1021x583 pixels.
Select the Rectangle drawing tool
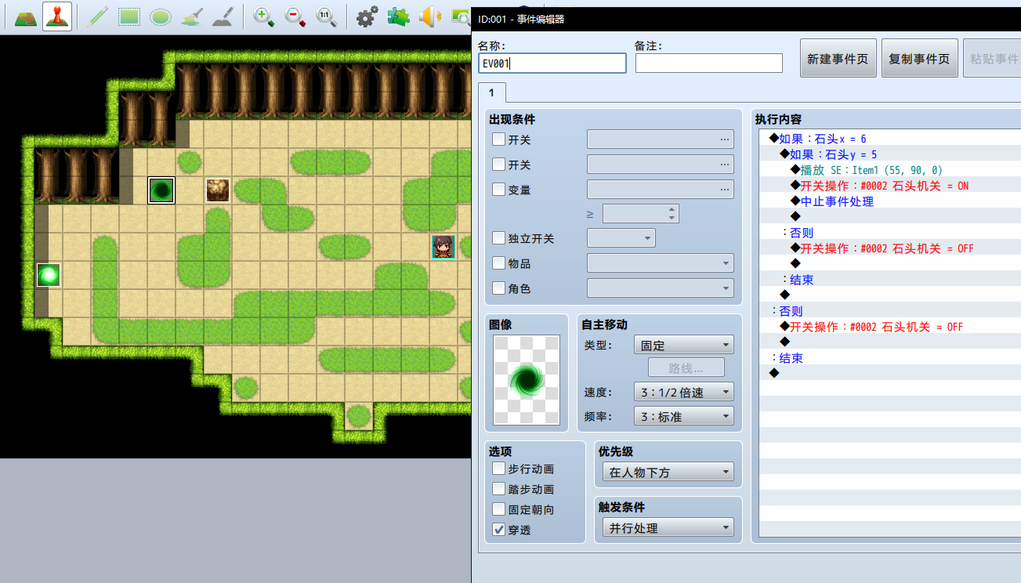point(129,16)
